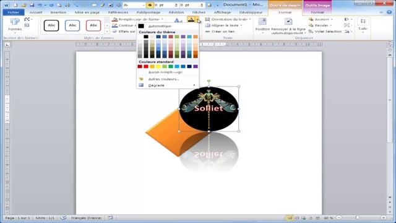Click the green rotation handle above the oval

point(209,81)
